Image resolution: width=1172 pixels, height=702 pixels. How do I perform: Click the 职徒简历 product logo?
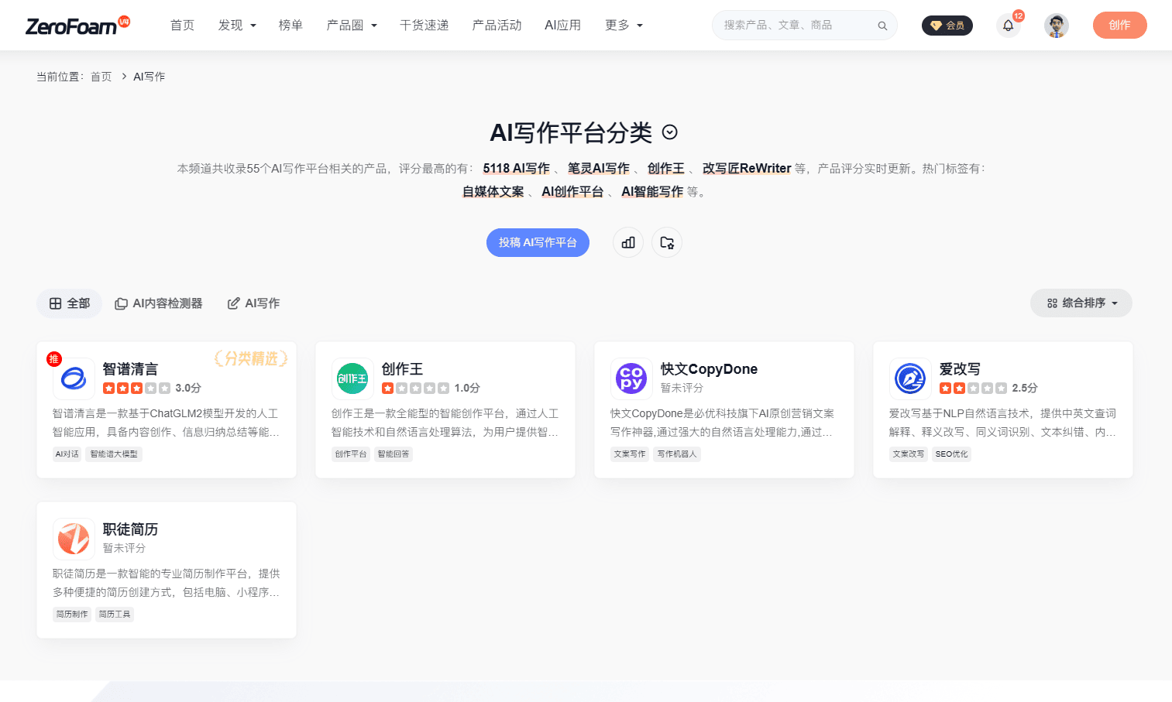[74, 539]
